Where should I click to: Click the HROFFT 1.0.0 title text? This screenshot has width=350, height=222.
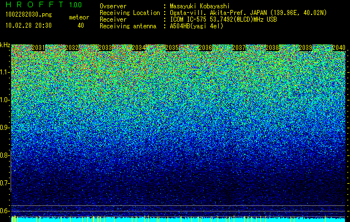(43, 4)
